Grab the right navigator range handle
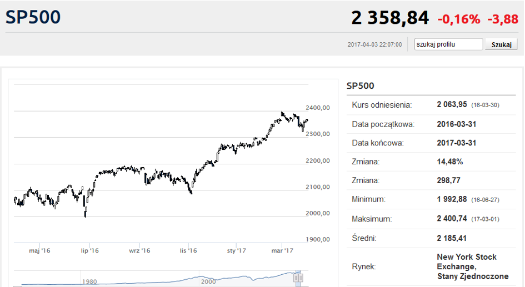 coord(301,278)
